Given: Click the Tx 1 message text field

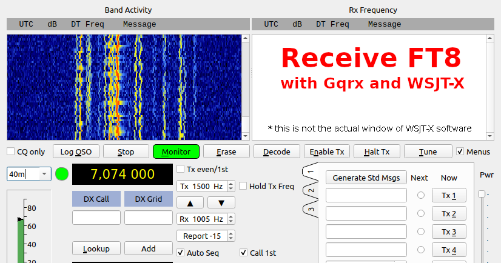Looking at the screenshot, I should (366, 195).
